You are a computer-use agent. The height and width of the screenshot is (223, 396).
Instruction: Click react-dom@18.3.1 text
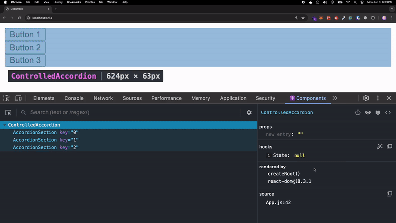click(x=290, y=181)
